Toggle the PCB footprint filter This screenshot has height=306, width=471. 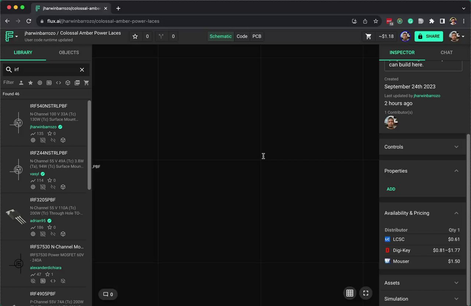49,83
